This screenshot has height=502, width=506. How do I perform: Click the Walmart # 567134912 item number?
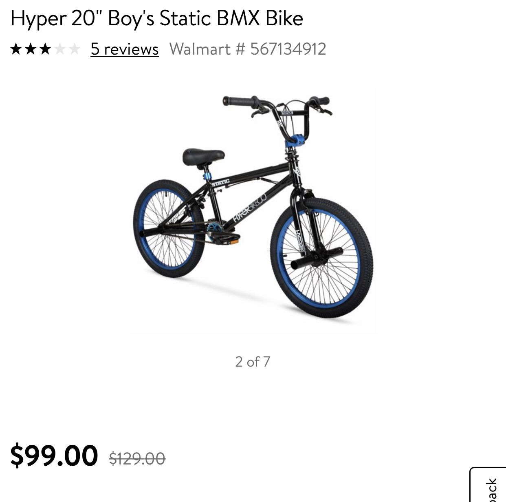tap(248, 49)
